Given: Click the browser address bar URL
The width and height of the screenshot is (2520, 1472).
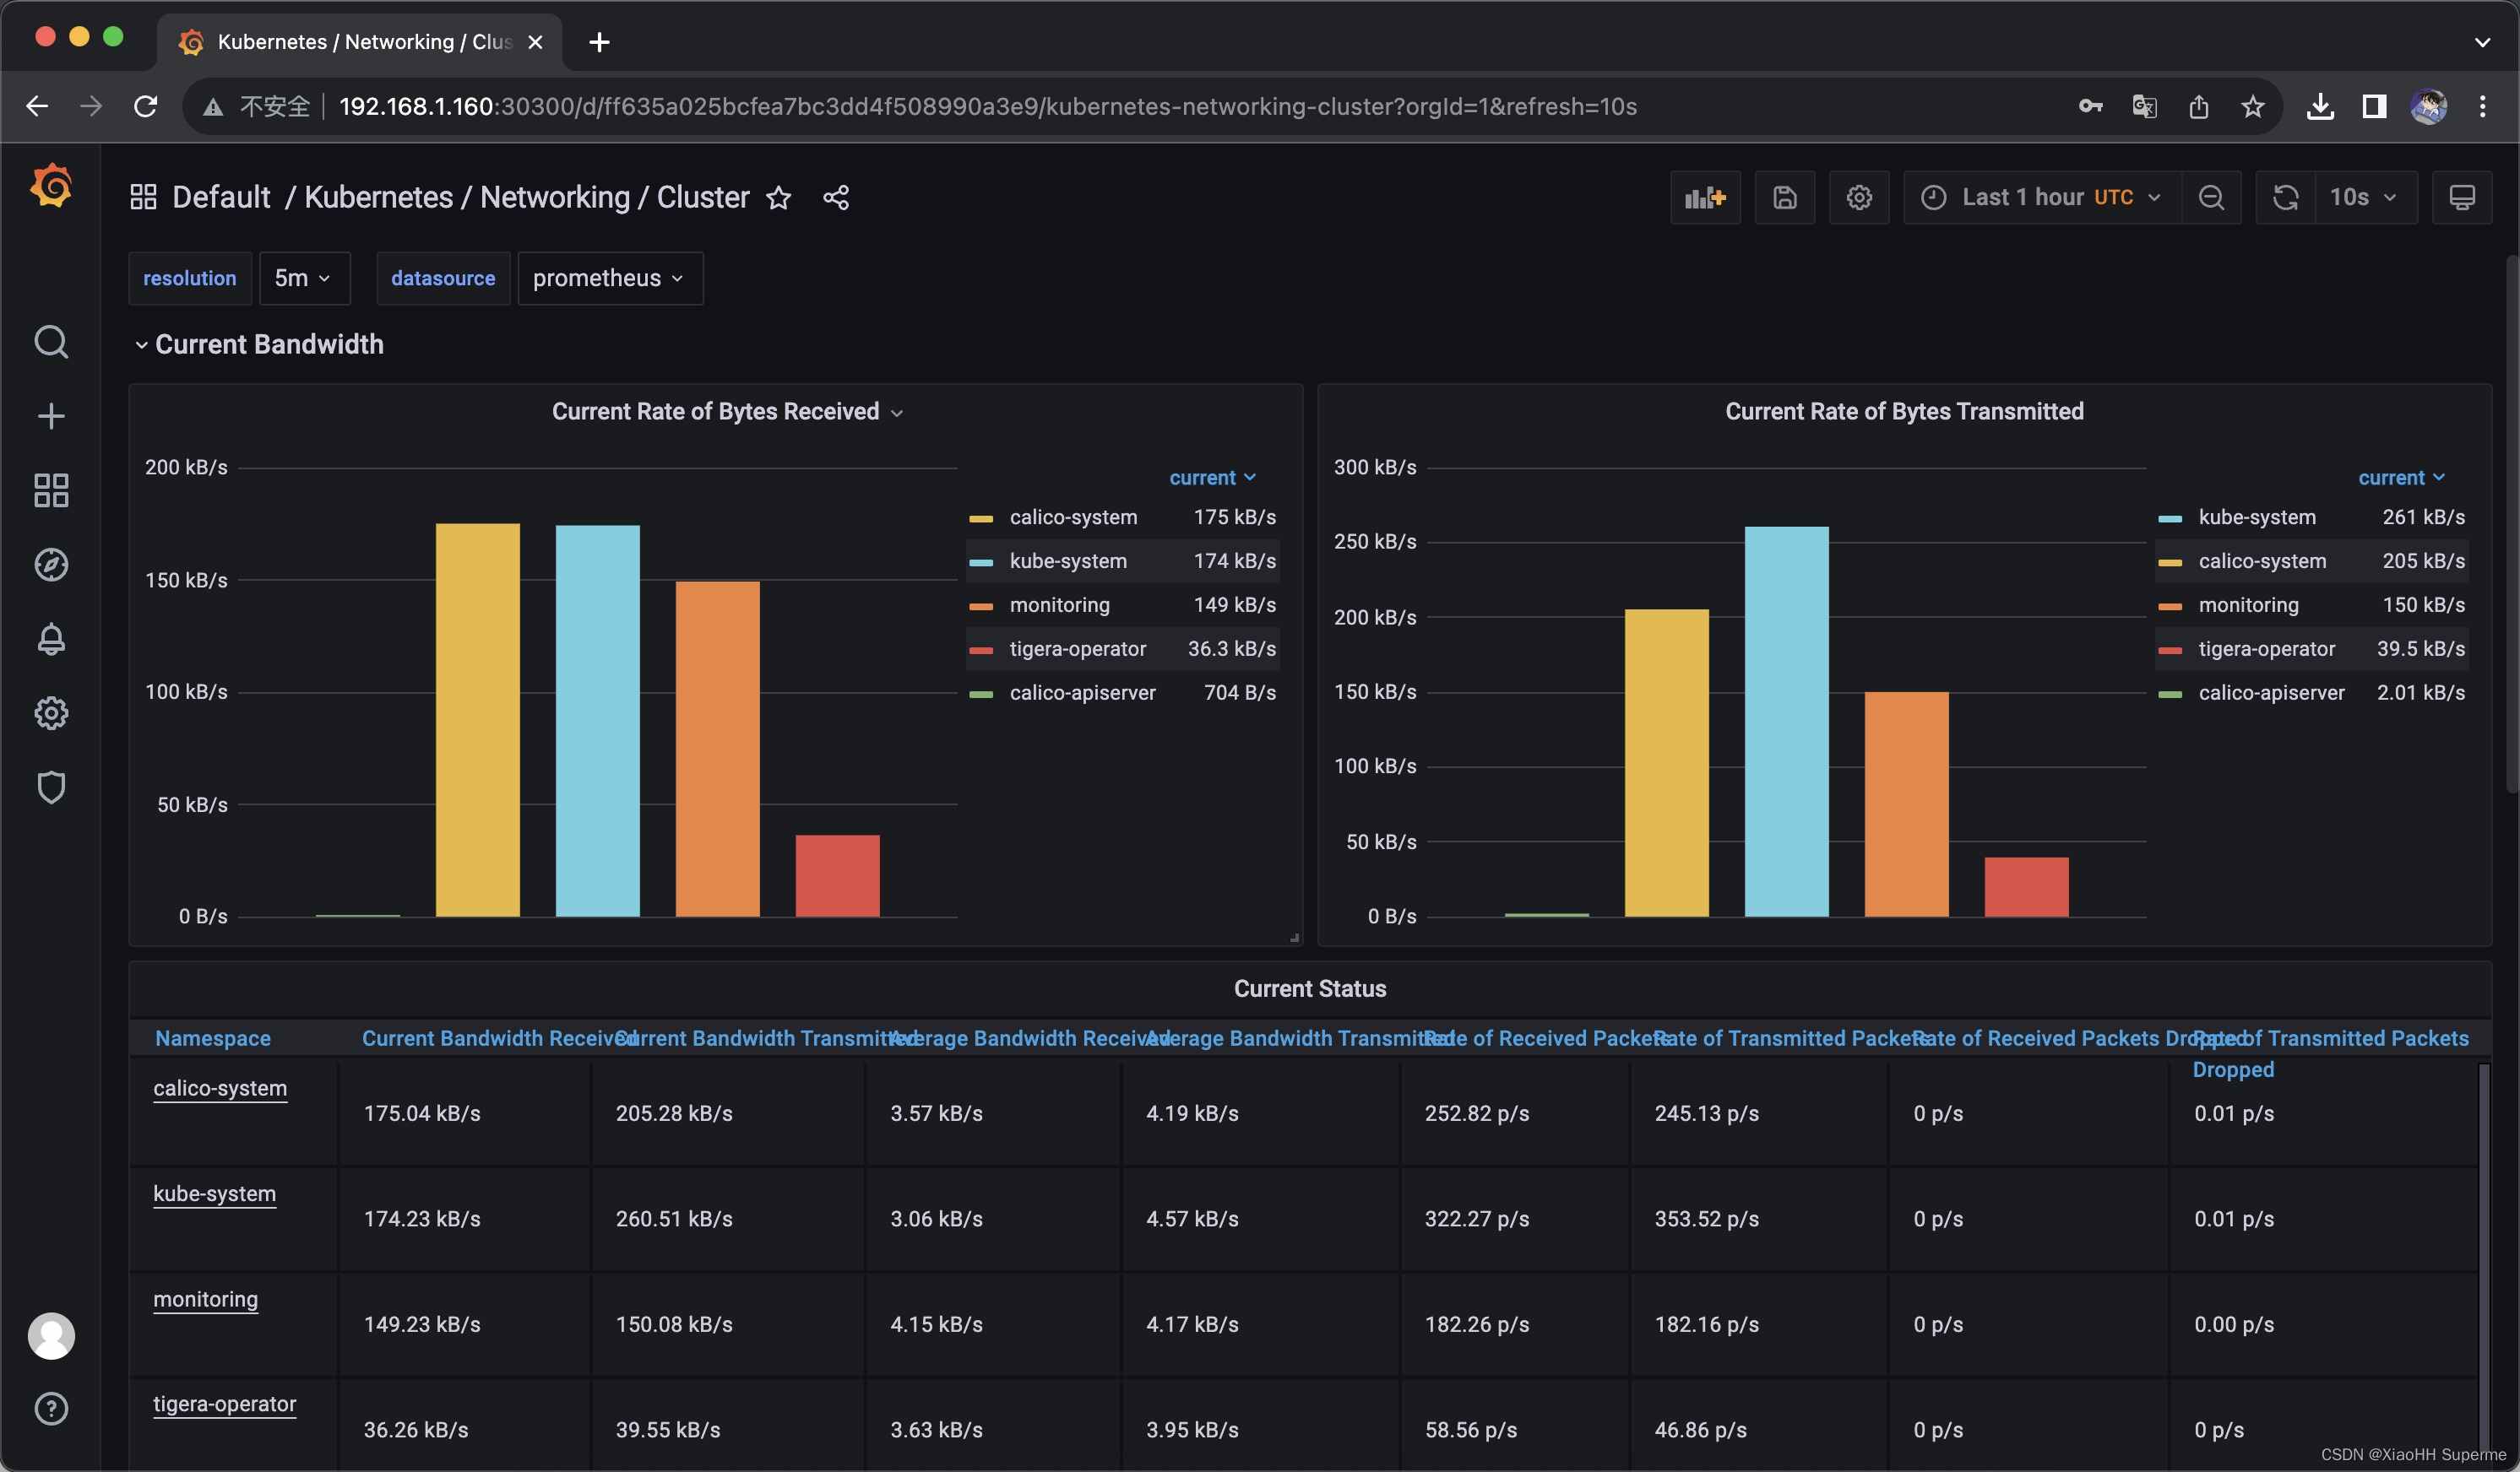Looking at the screenshot, I should pyautogui.click(x=988, y=106).
